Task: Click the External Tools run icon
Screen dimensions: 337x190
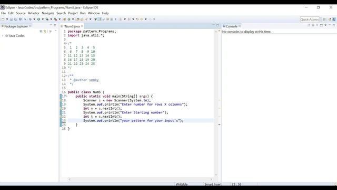Action: pos(55,19)
